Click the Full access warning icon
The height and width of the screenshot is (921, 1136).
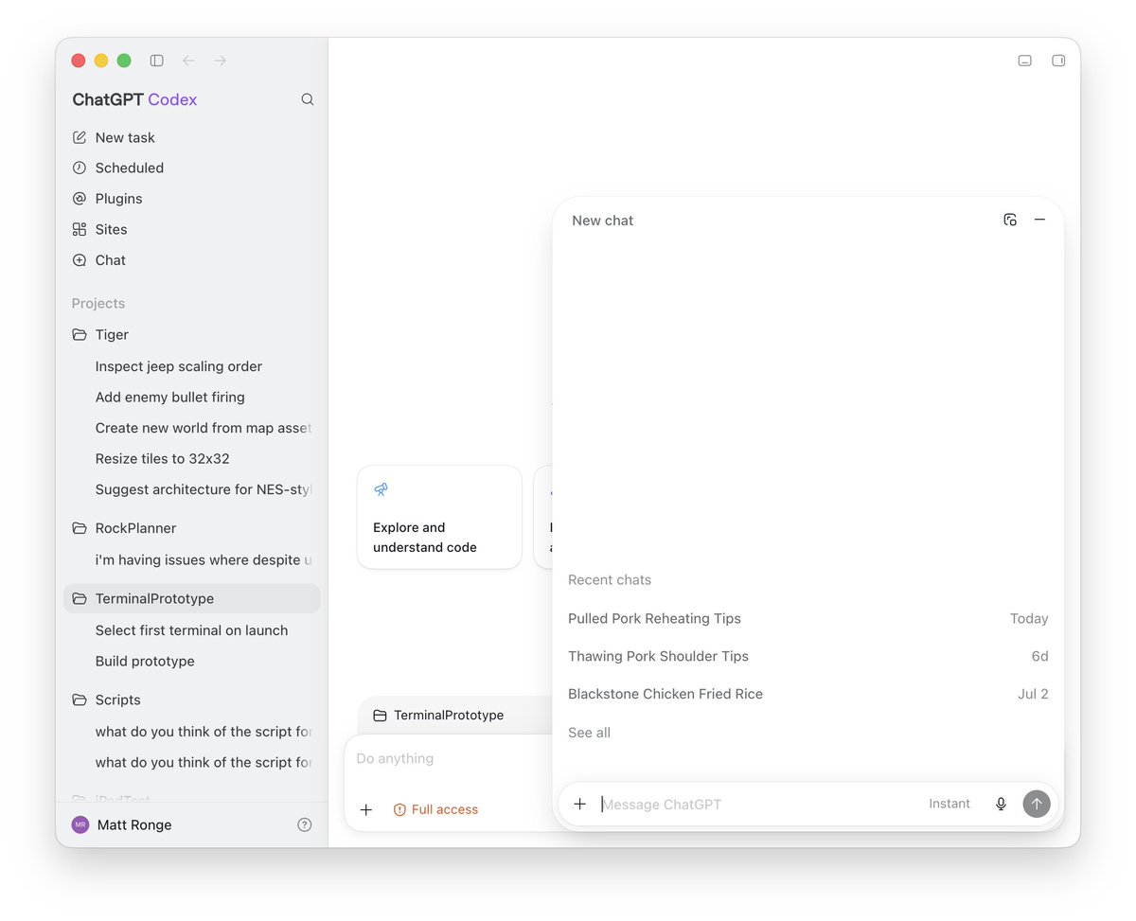[x=399, y=809]
